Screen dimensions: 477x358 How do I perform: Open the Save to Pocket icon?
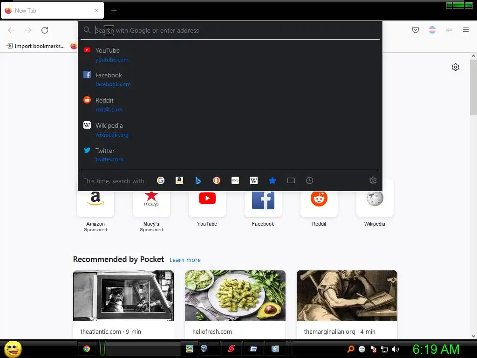415,30
